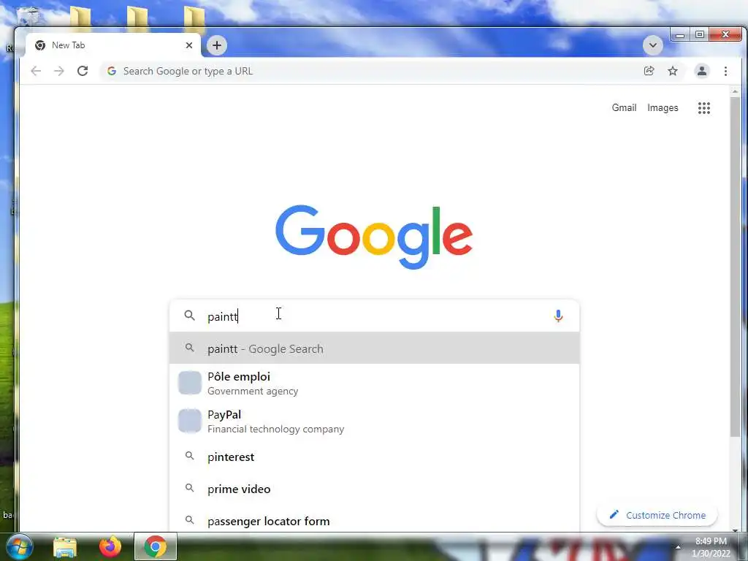Close the New Tab tab
The image size is (748, 561).
[x=189, y=45]
